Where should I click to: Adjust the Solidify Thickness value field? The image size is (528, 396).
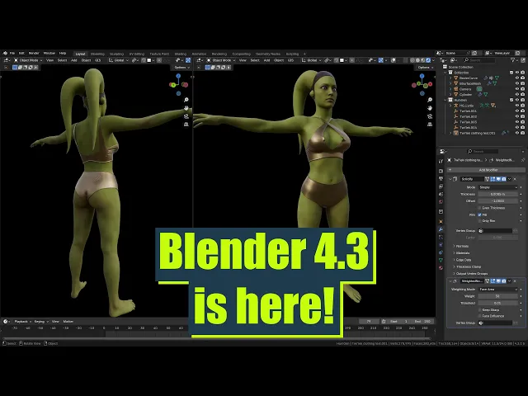point(498,195)
